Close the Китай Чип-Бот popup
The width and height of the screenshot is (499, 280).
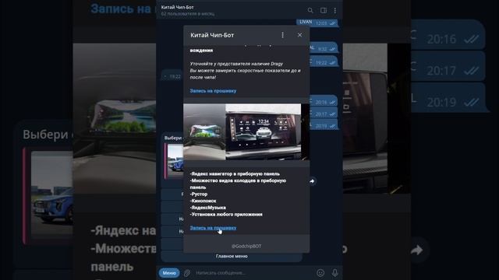(299, 35)
